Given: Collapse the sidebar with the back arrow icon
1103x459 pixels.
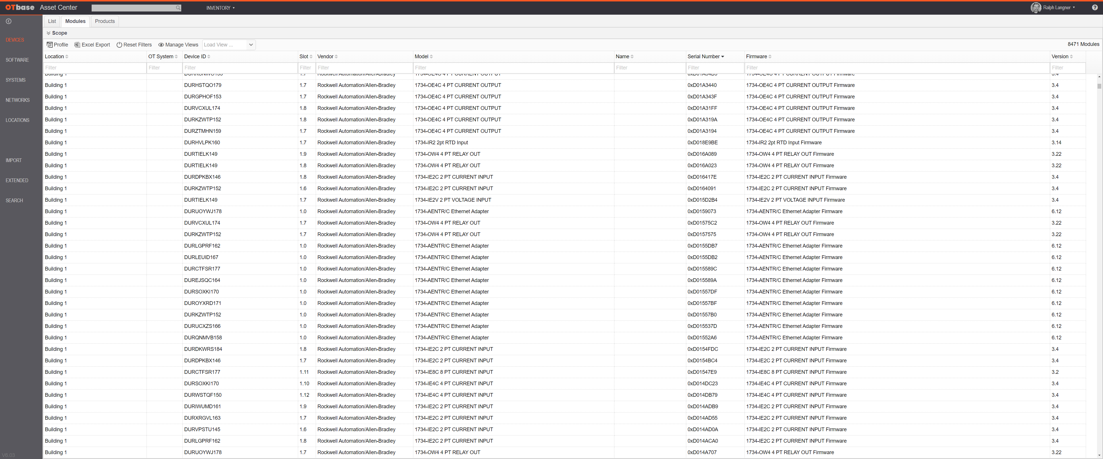Looking at the screenshot, I should [x=9, y=21].
